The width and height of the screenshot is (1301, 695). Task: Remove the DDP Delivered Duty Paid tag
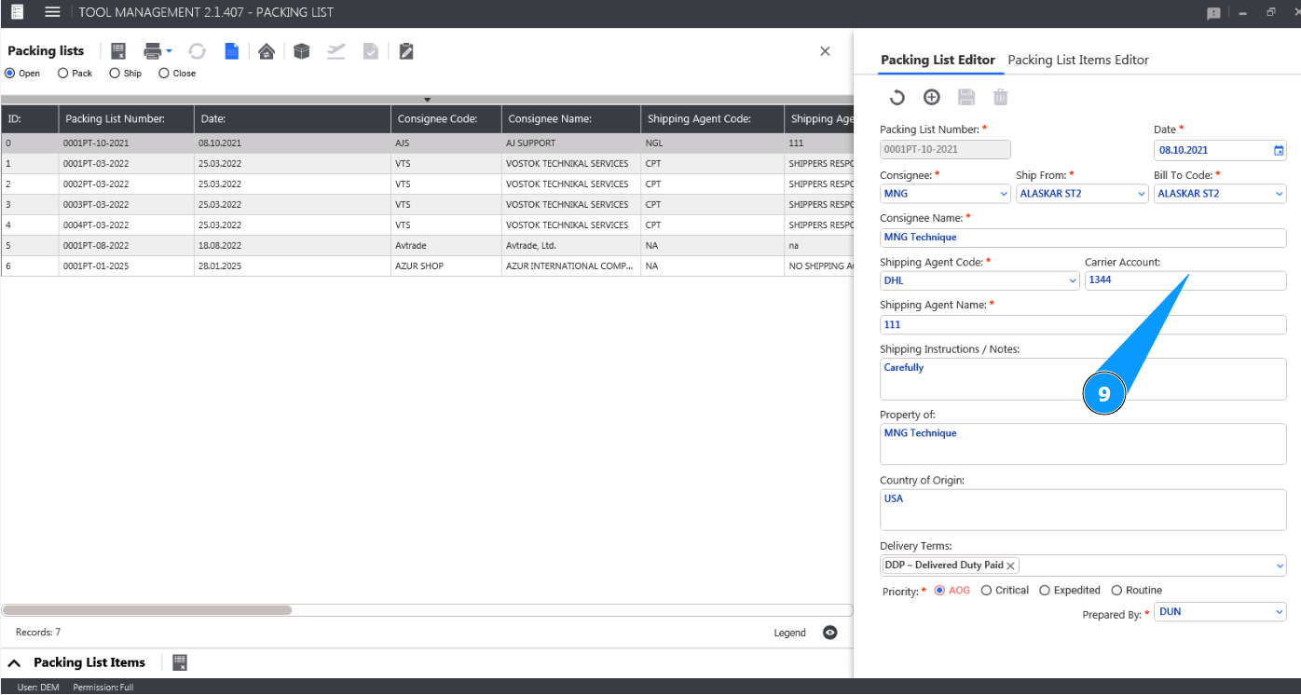click(x=1010, y=566)
